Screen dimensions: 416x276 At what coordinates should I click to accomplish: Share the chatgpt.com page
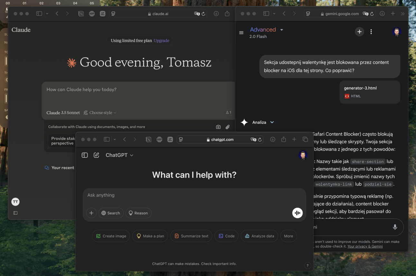coord(283,139)
